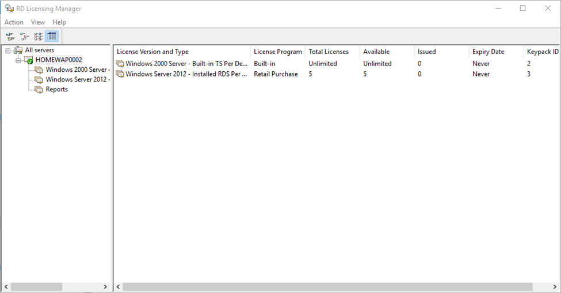Maximize the RD Licensing Manager window
561x293 pixels.
[x=522, y=8]
